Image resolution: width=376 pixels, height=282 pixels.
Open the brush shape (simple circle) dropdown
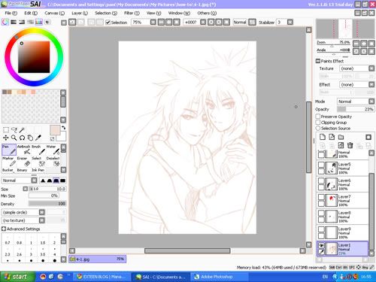tap(23, 212)
